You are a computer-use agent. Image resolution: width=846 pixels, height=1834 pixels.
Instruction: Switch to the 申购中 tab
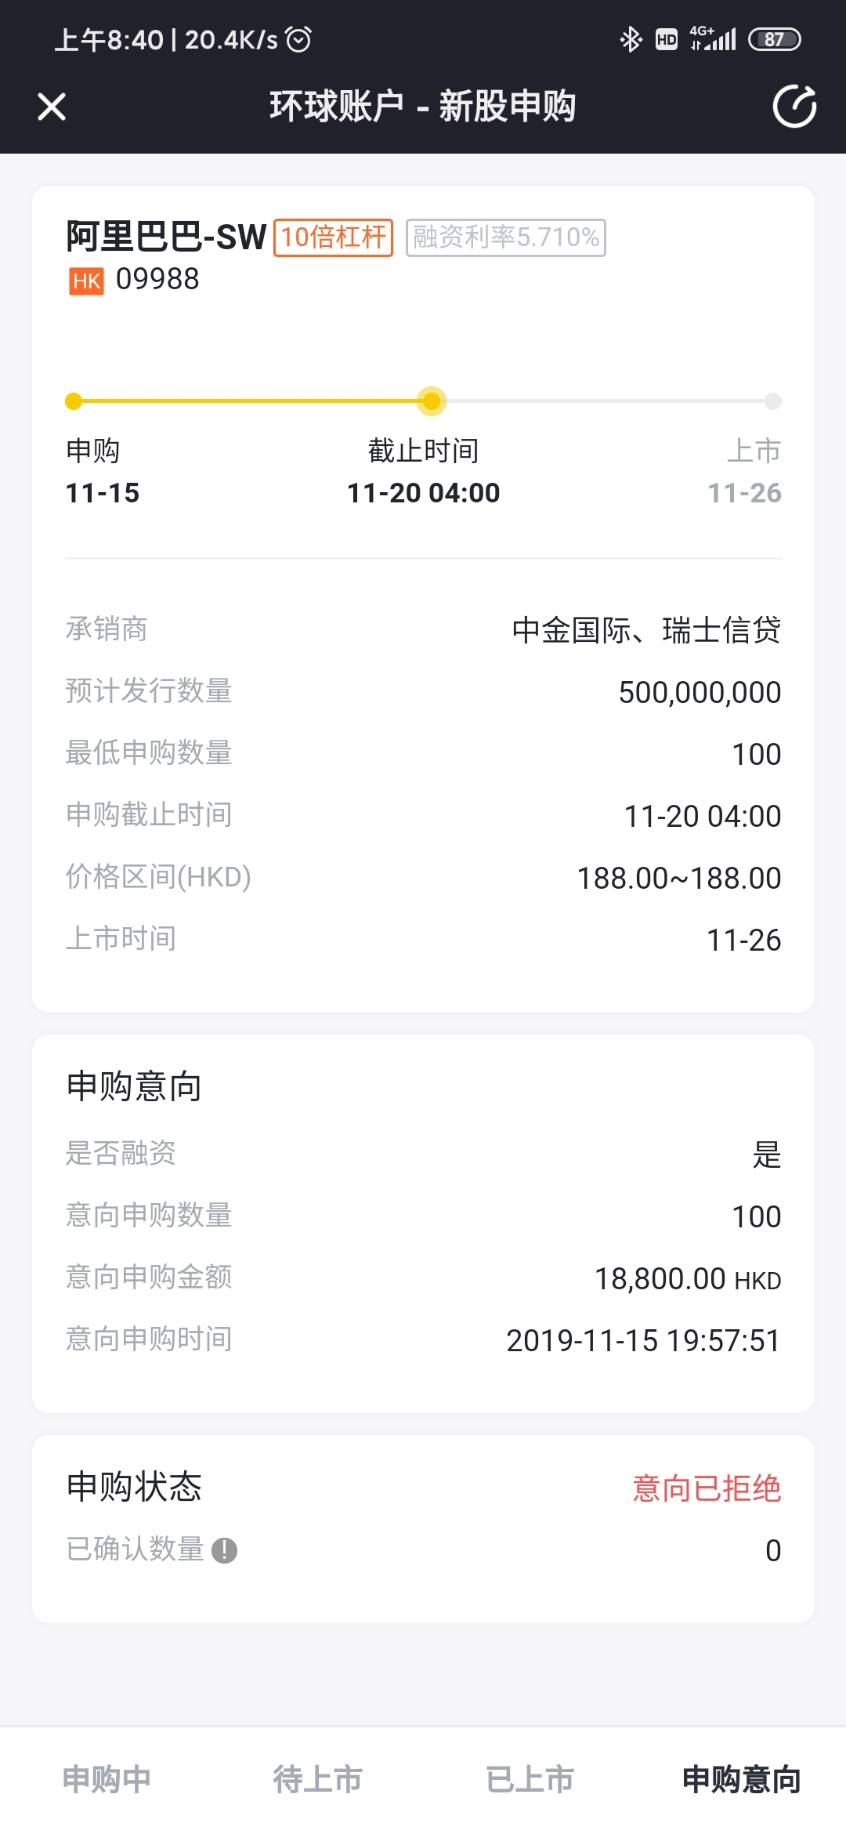click(107, 1779)
